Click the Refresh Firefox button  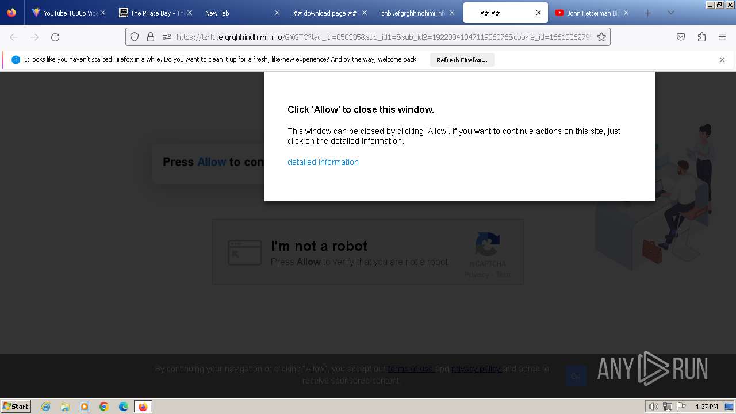462,60
